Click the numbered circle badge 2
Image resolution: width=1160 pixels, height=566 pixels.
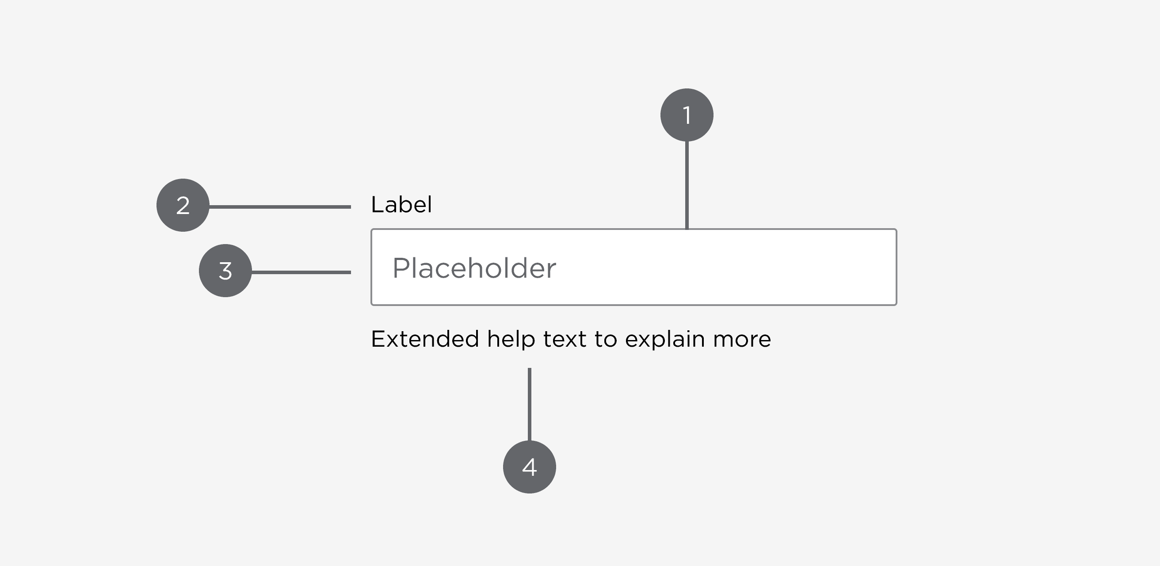[x=183, y=205]
